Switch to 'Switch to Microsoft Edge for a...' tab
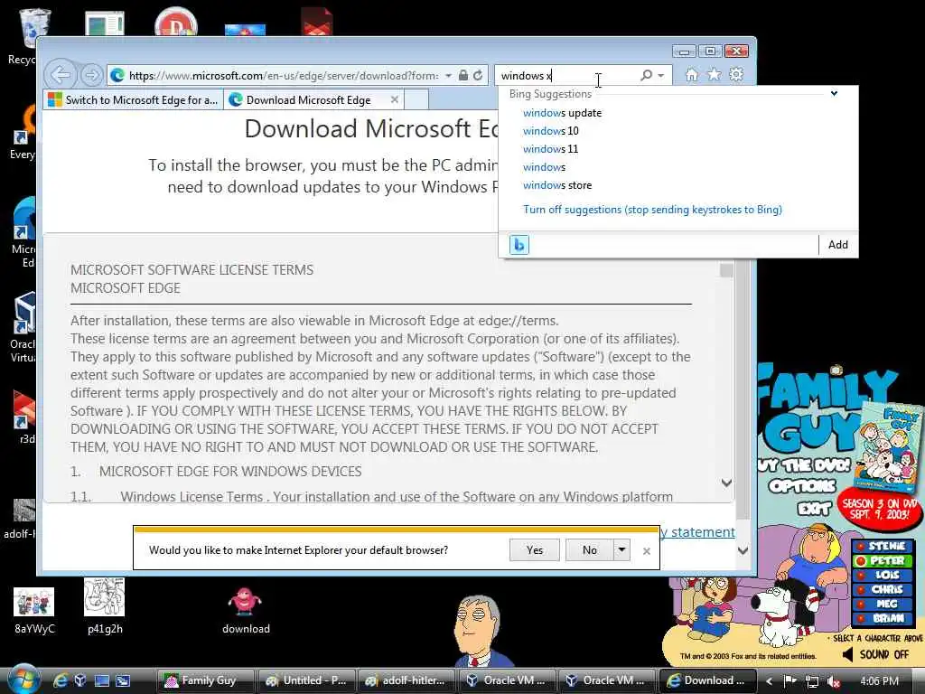 click(x=134, y=99)
